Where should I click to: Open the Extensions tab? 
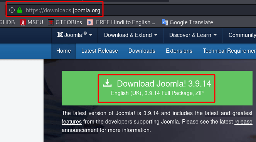179,51
